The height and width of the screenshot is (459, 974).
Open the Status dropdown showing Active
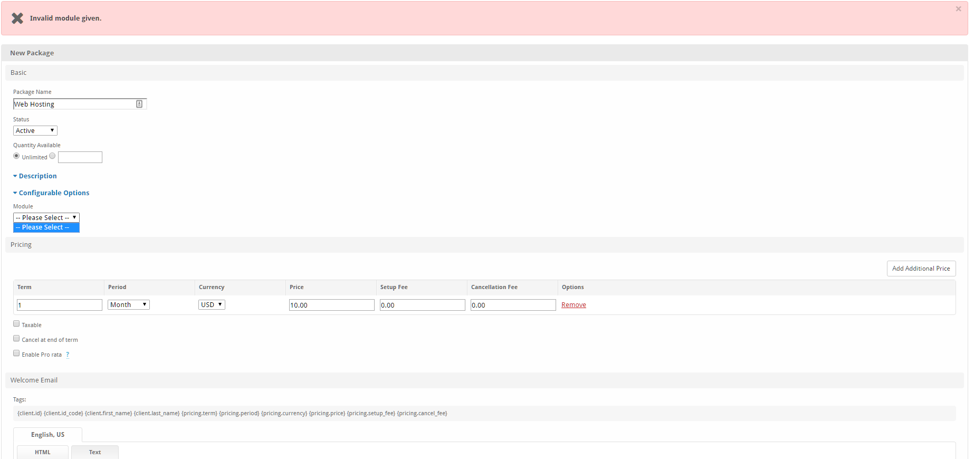pos(35,130)
